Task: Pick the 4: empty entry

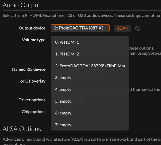Action: (90, 90)
